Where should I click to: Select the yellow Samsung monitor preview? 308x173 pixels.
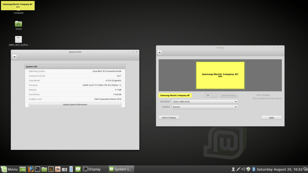tap(220, 75)
